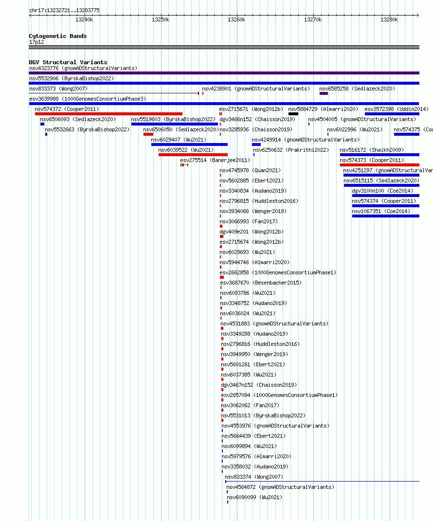
Task: Open nsv3949950 (Wenger2019) entry
Action: click(254, 355)
